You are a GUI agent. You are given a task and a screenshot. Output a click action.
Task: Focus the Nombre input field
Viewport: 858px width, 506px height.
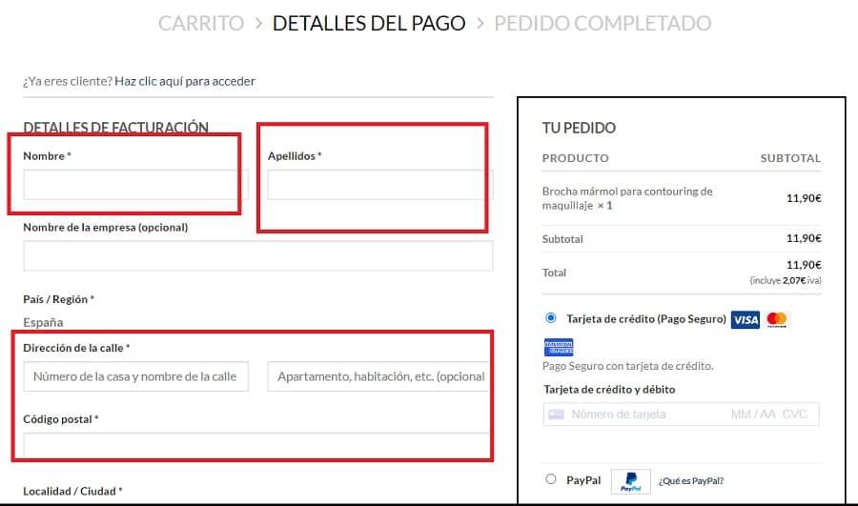(x=135, y=184)
